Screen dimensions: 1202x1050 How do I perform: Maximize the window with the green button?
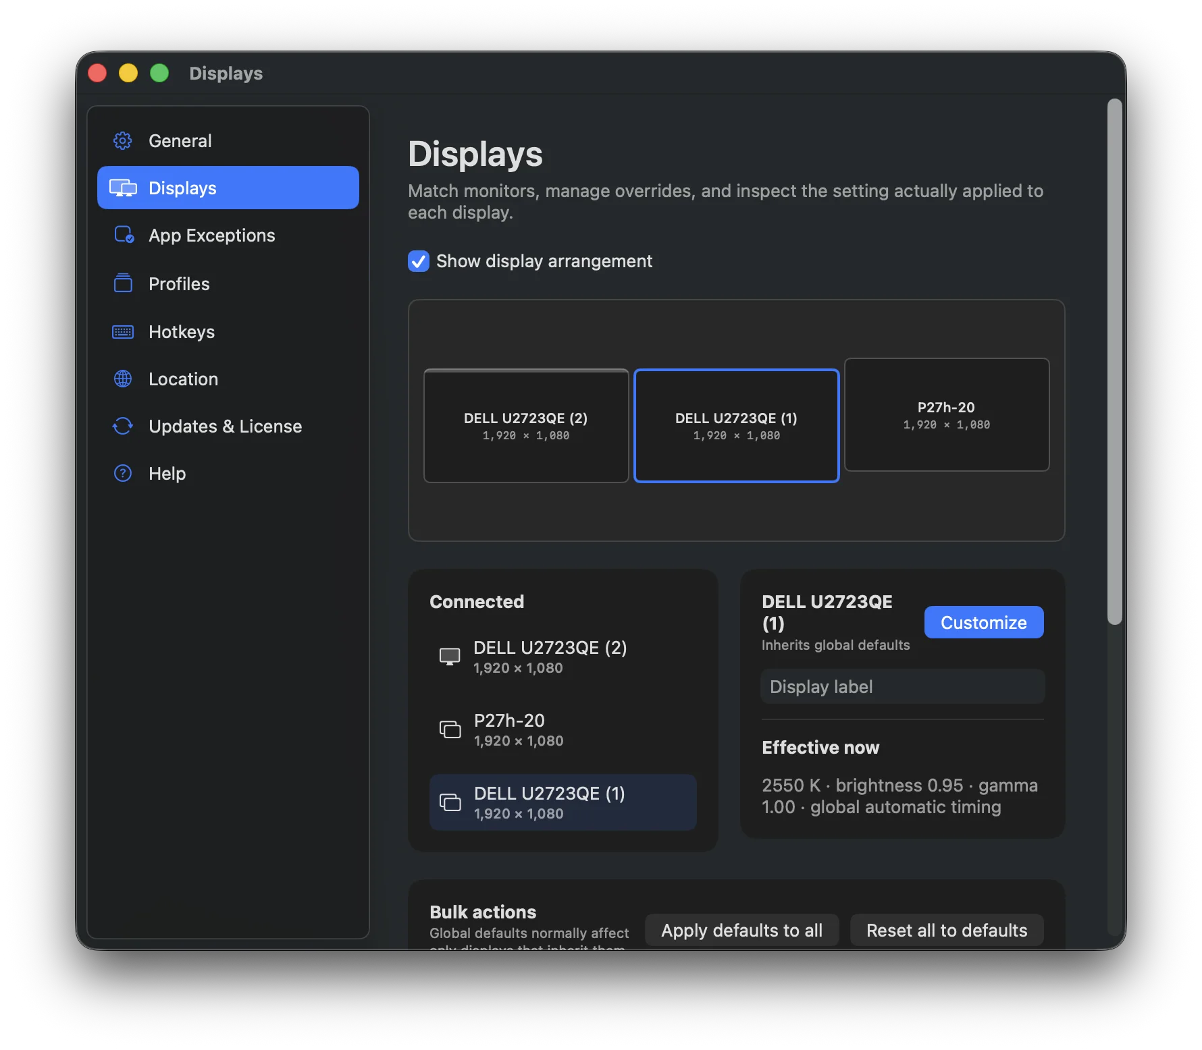[x=159, y=73]
